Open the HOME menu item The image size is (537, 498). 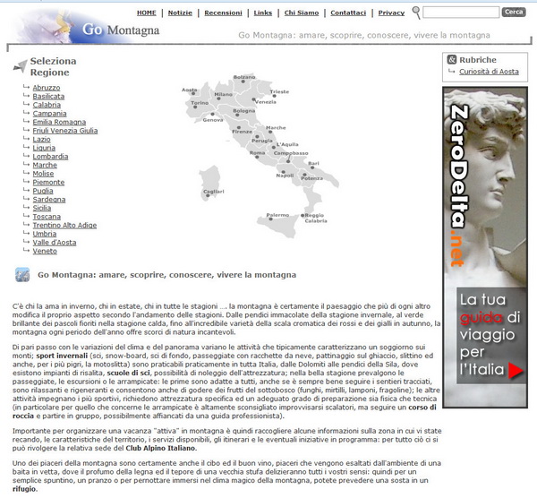pos(146,13)
